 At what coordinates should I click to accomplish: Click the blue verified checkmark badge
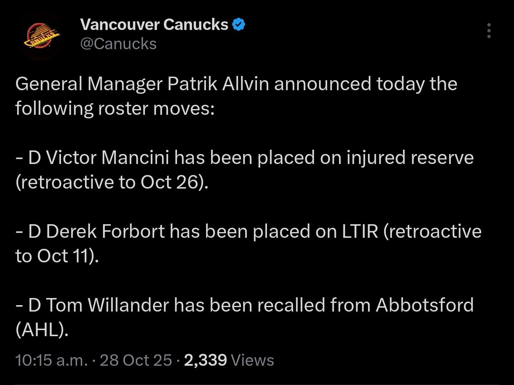(238, 25)
